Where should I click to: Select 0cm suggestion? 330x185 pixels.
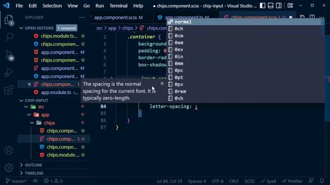tap(244, 36)
